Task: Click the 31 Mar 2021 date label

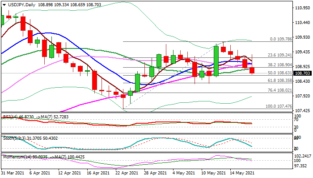Action: [12, 173]
